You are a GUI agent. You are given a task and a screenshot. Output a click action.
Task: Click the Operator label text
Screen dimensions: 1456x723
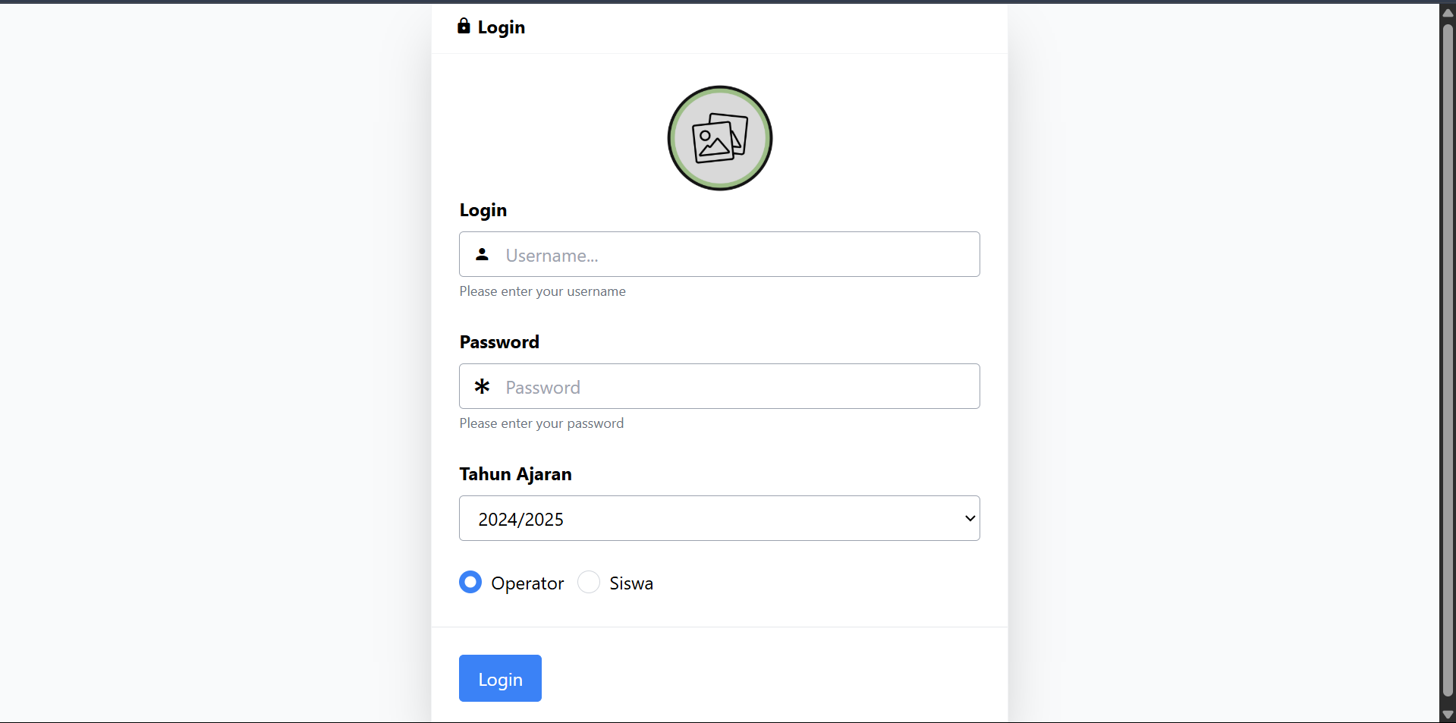tap(527, 583)
